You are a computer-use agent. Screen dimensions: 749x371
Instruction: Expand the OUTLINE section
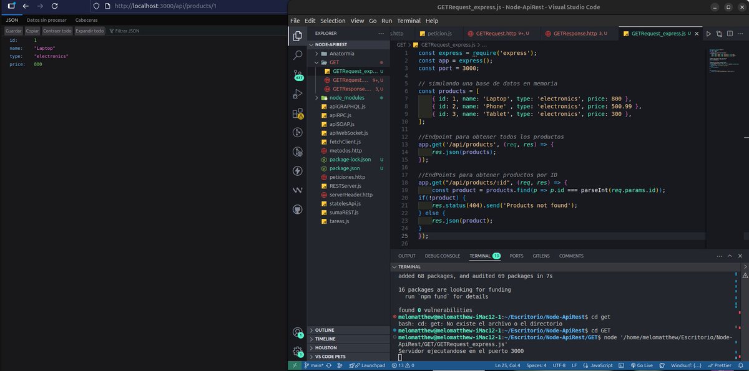tap(325, 330)
